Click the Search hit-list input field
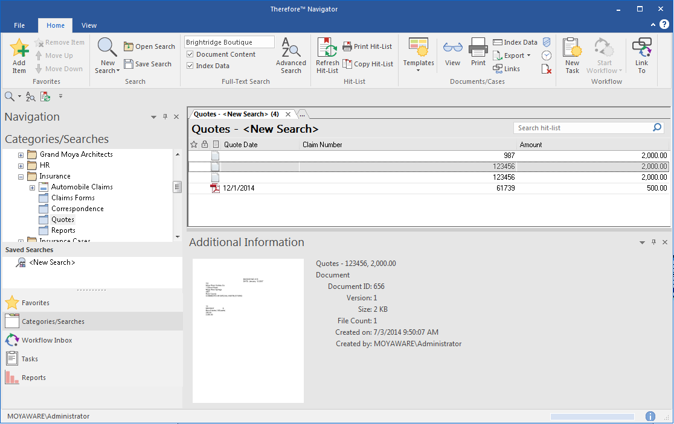Image resolution: width=674 pixels, height=424 pixels. click(583, 128)
